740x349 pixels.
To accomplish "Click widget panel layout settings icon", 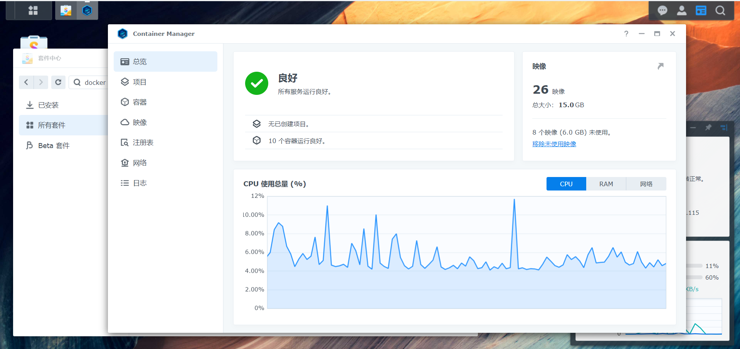I will click(724, 127).
